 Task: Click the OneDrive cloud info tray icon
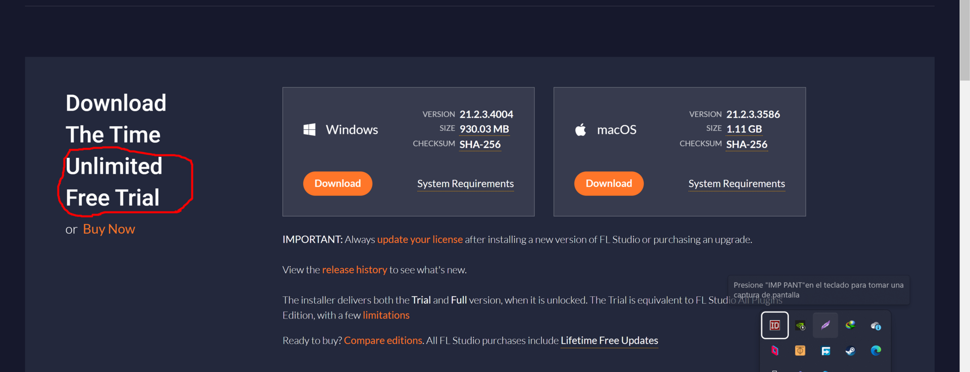[876, 326]
